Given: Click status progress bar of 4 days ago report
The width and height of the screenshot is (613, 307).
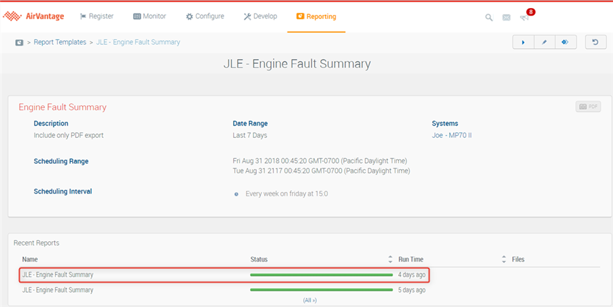Looking at the screenshot, I should tap(321, 275).
